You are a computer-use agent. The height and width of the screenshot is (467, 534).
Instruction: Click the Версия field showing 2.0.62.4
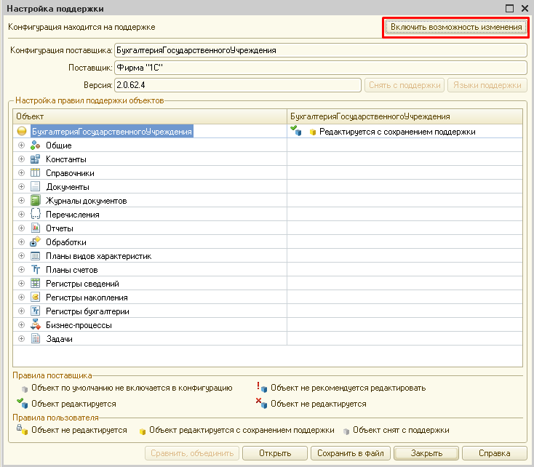tap(238, 85)
